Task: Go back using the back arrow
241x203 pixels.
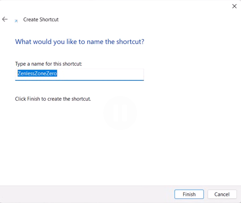Action: coord(5,19)
